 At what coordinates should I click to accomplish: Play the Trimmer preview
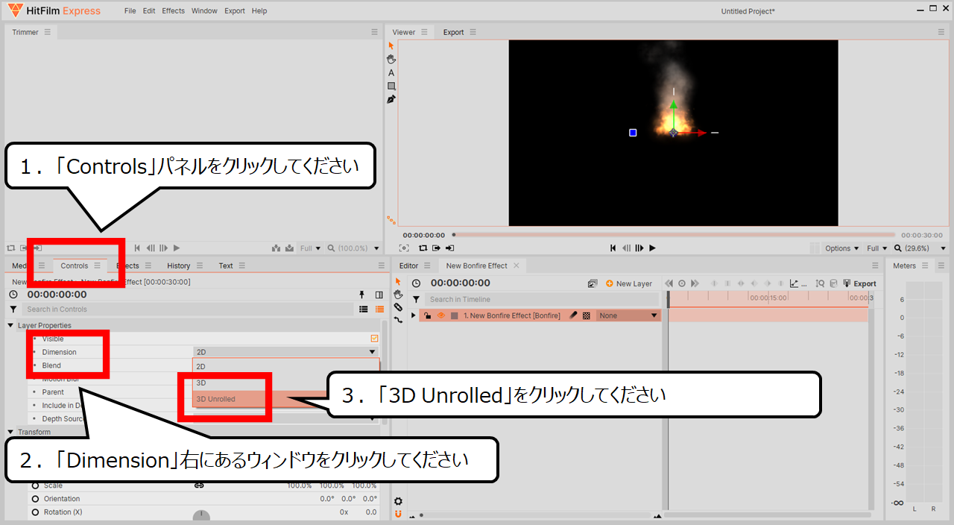pyautogui.click(x=177, y=248)
